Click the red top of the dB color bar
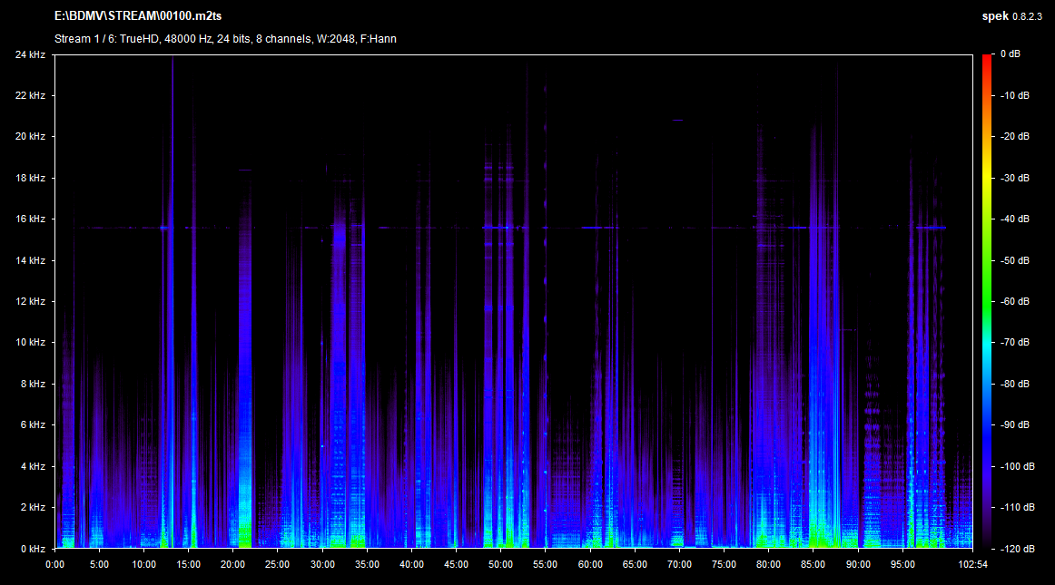This screenshot has width=1055, height=585. pyautogui.click(x=987, y=59)
